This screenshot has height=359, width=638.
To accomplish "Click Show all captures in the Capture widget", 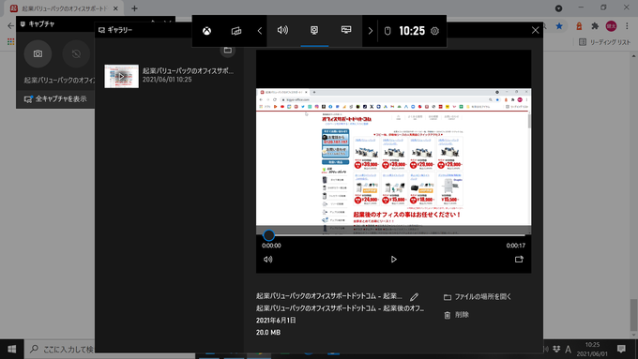I will point(55,98).
